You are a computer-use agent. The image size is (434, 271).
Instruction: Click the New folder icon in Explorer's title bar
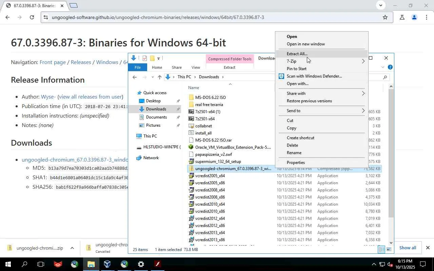coord(152,58)
